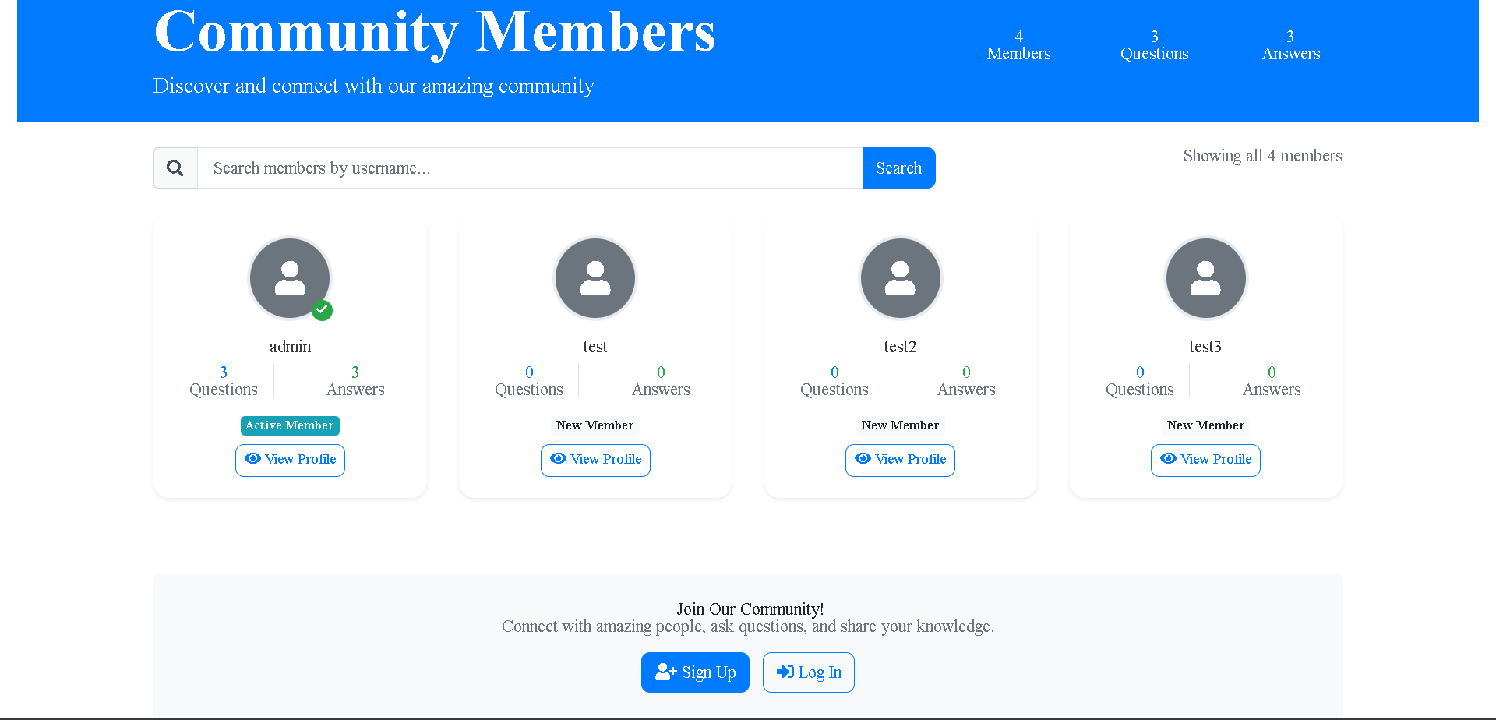Click test3's avatar image
The width and height of the screenshot is (1496, 720).
tap(1205, 277)
